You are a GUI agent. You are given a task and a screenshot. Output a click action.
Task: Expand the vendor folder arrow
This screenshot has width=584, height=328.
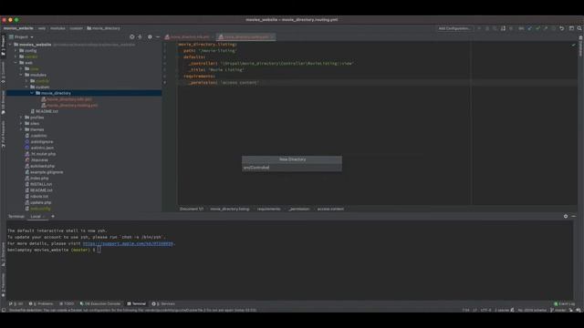pos(16,56)
